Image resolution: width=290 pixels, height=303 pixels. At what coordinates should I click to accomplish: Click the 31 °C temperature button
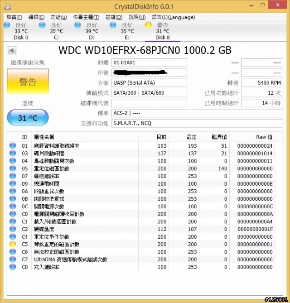click(28, 117)
